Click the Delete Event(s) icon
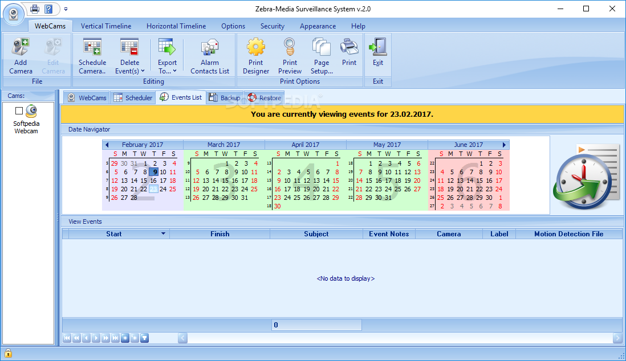The image size is (626, 361). 129,47
